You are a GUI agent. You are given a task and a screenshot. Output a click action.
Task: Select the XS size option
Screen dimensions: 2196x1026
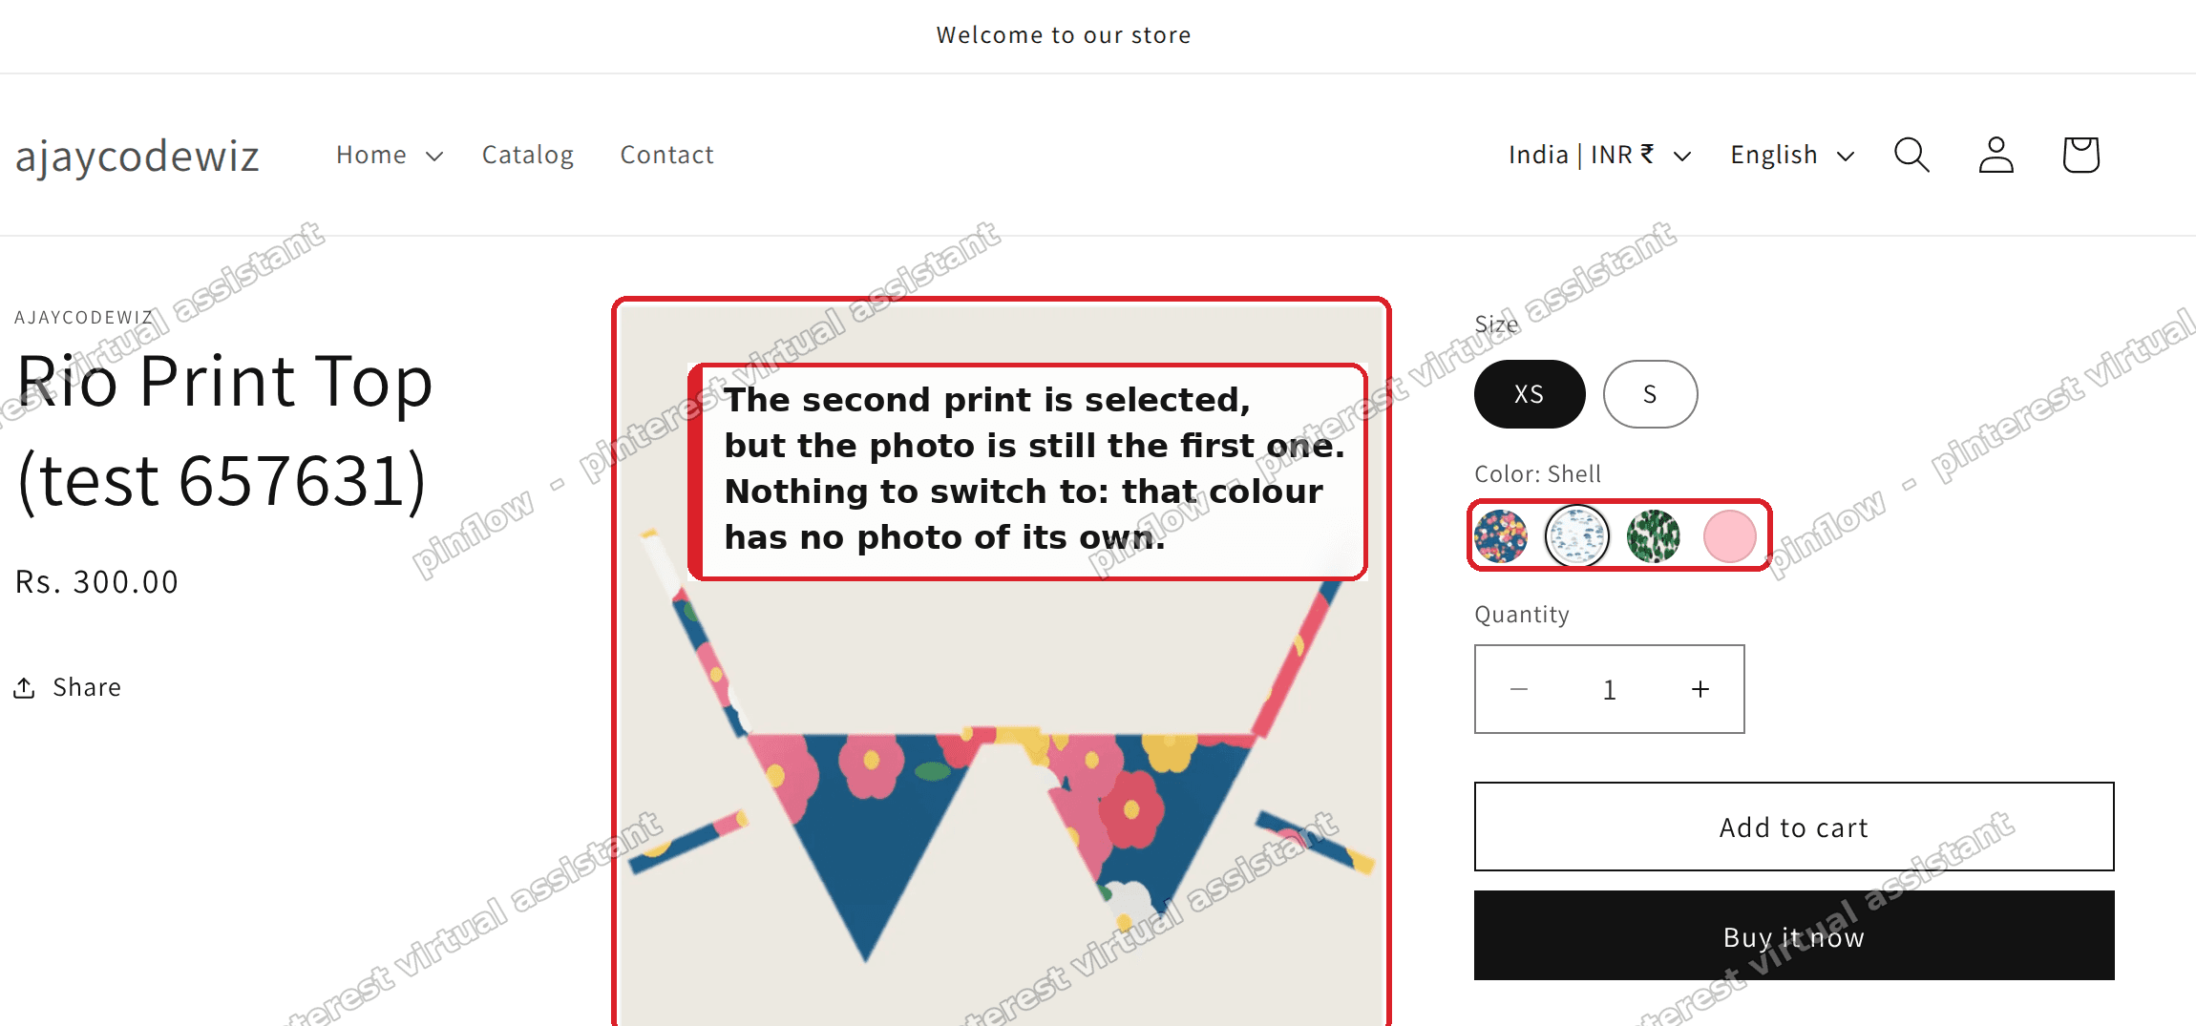click(x=1530, y=394)
